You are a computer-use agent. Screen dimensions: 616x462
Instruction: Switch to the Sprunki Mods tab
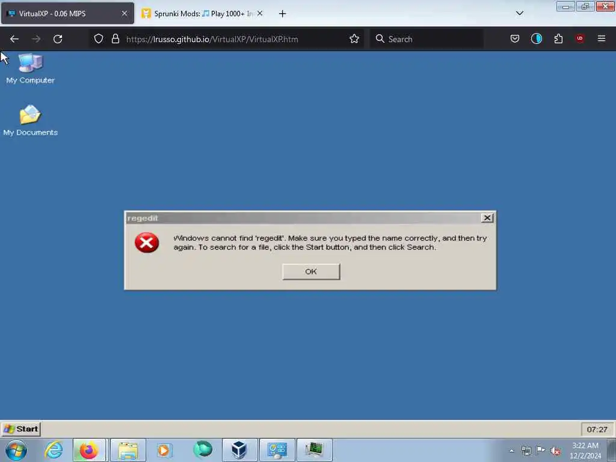pos(202,13)
